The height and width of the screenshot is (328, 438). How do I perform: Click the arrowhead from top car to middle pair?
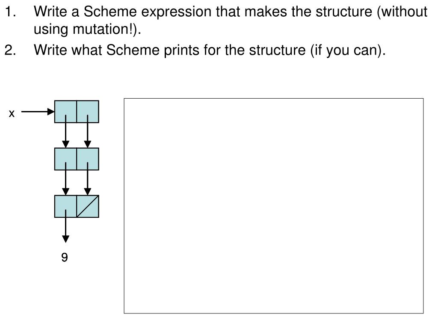click(65, 144)
